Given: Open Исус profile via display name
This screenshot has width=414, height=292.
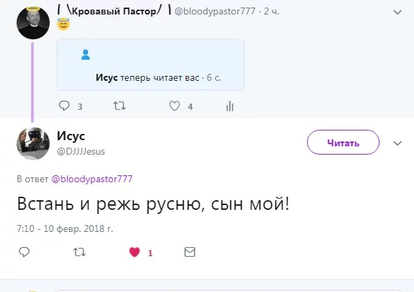Looking at the screenshot, I should click(71, 136).
